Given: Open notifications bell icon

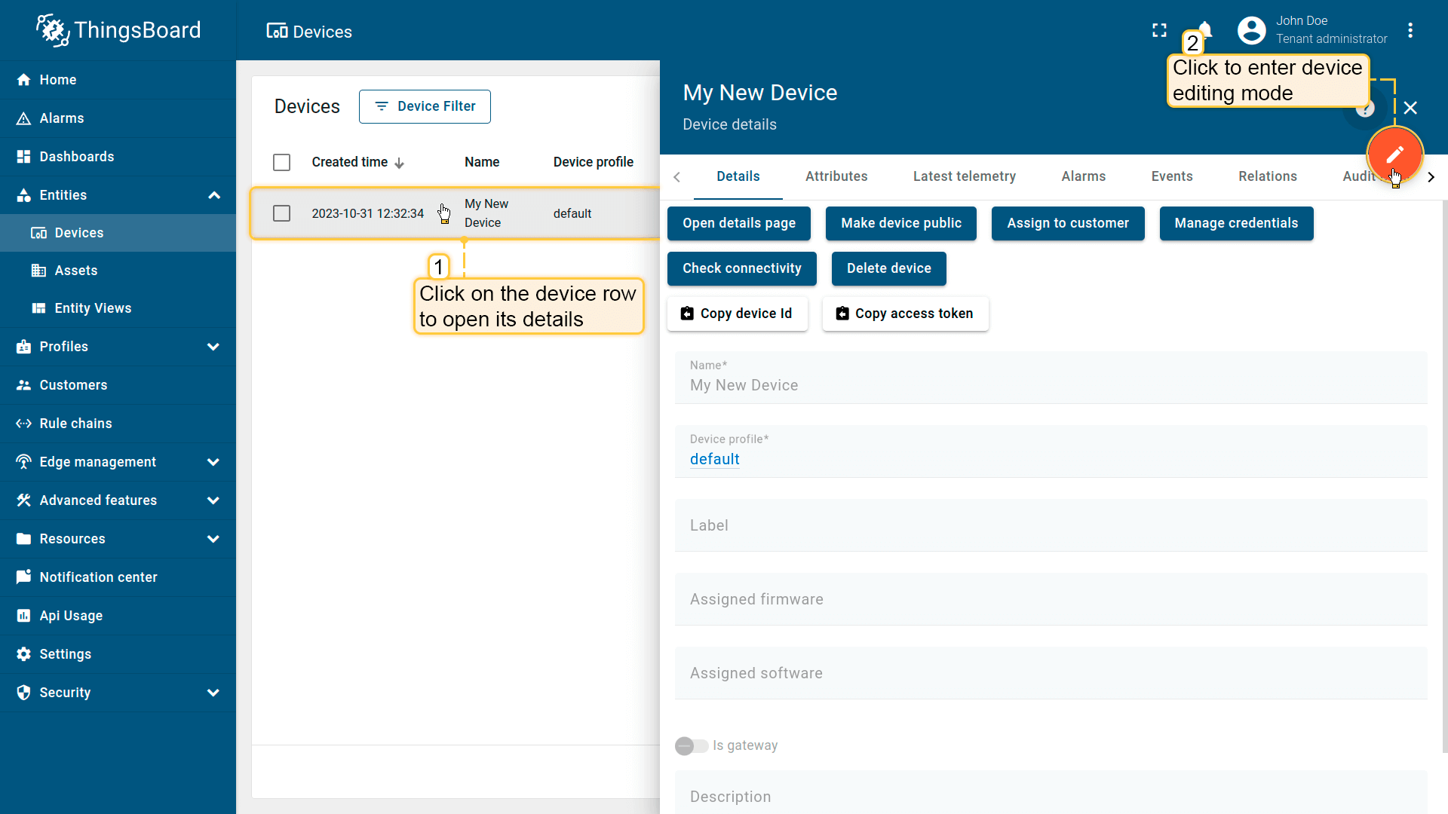Looking at the screenshot, I should [x=1207, y=29].
